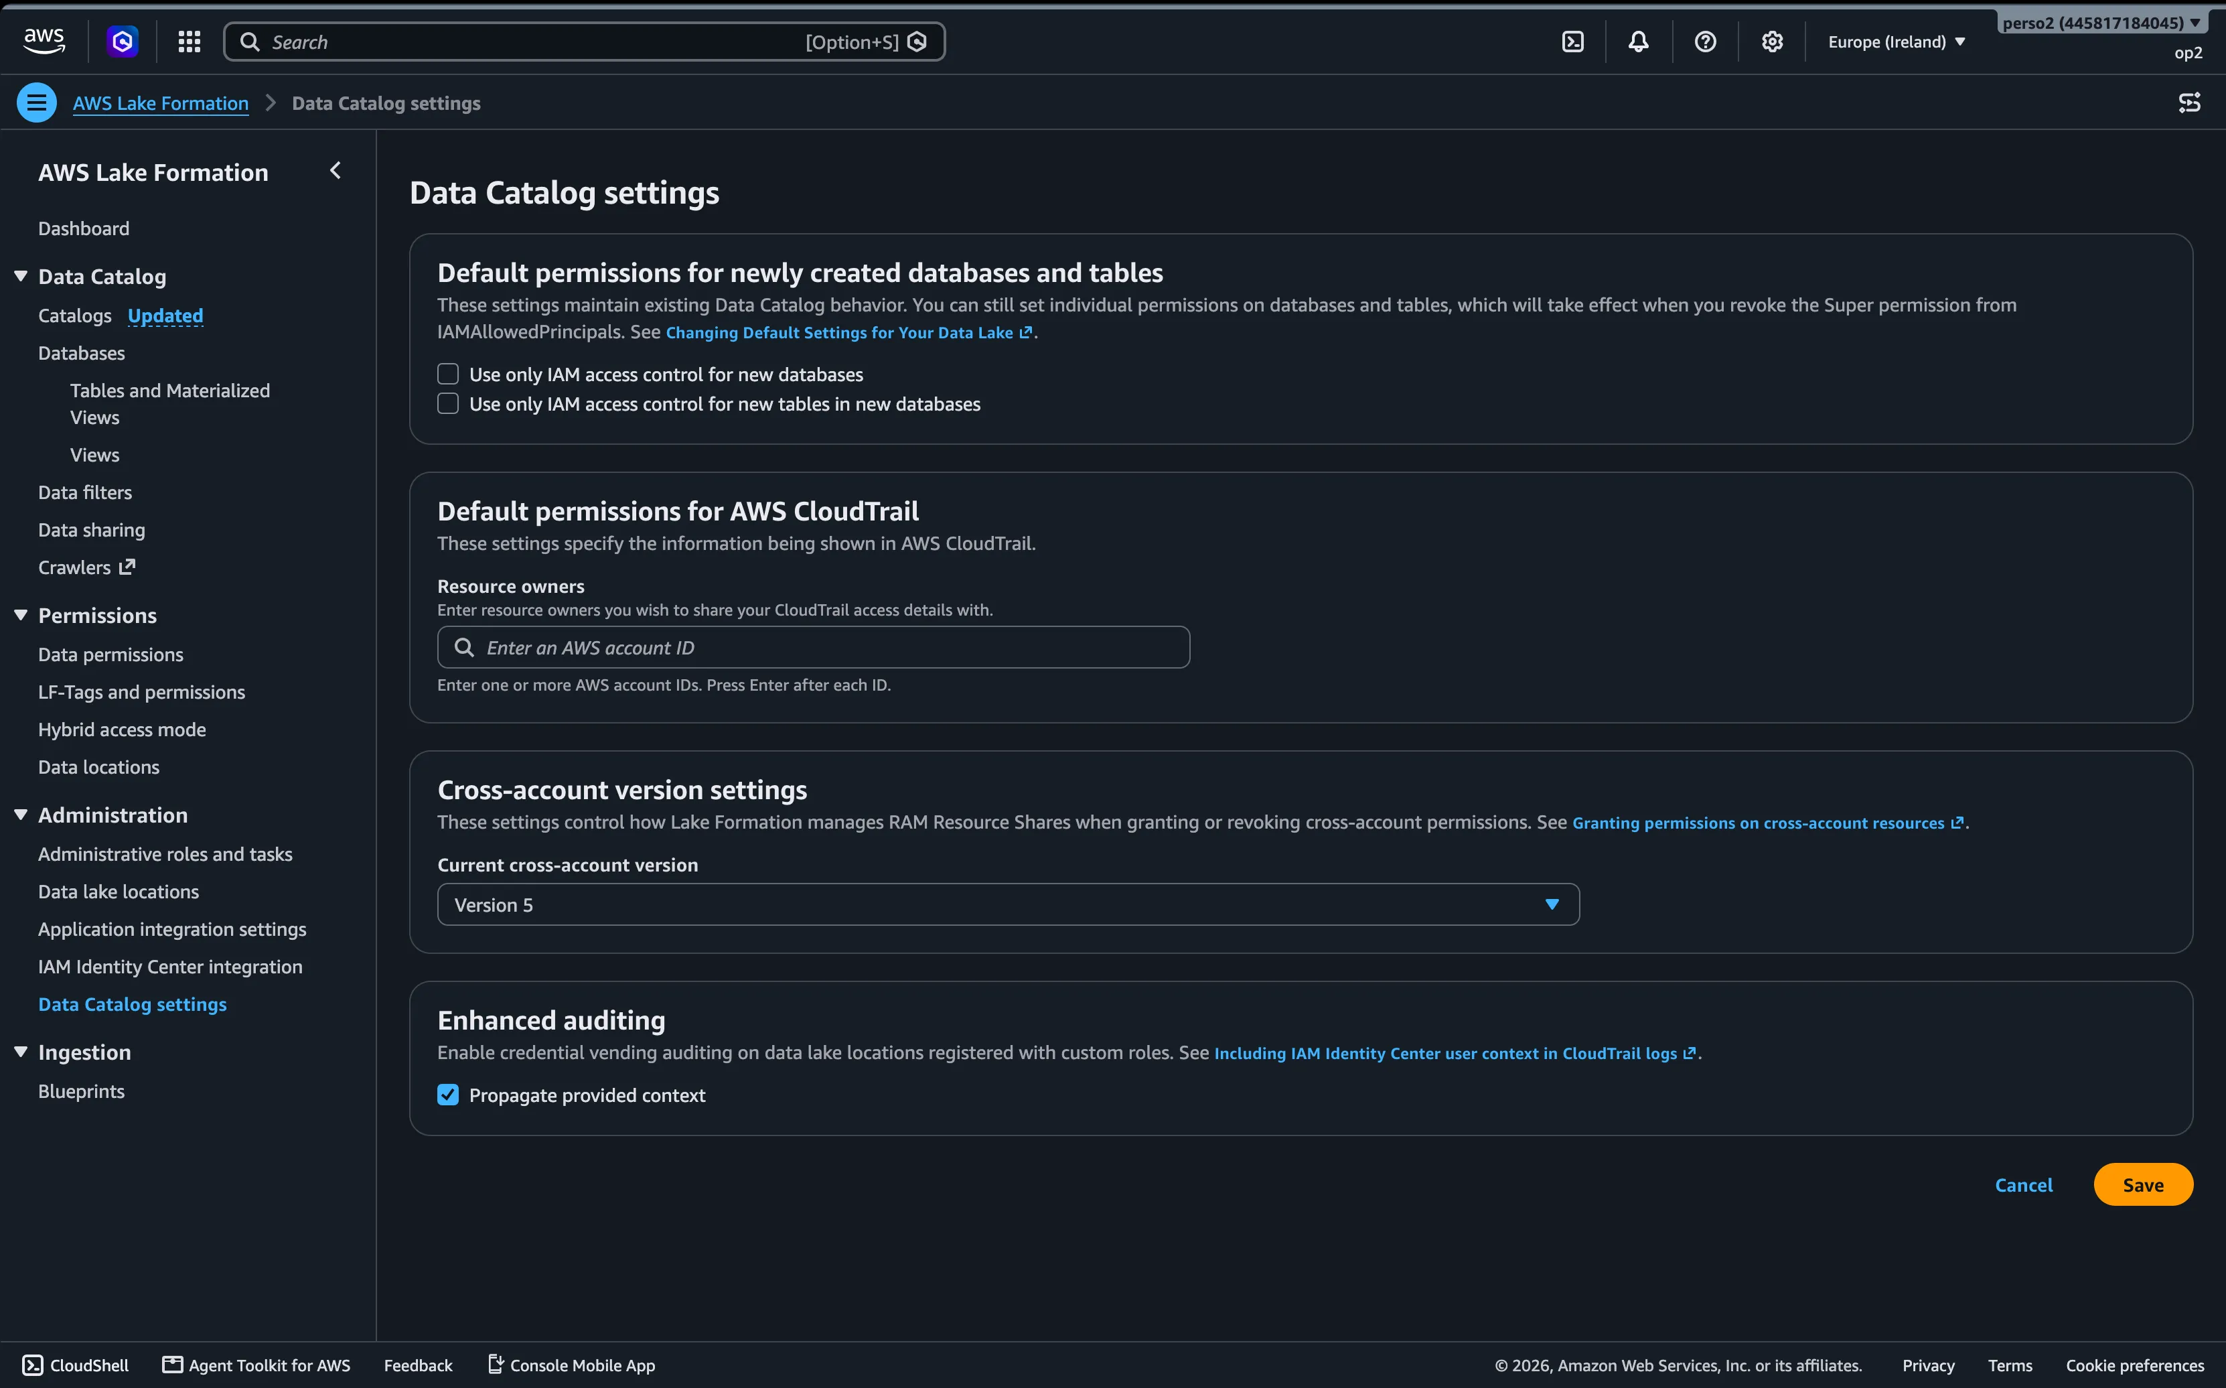Screen dimensions: 2226x1388
Task: Focus the top console Search field
Action: 585,42
